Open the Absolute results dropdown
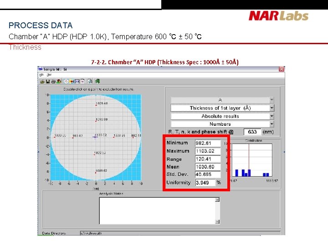 pyautogui.click(x=272, y=116)
